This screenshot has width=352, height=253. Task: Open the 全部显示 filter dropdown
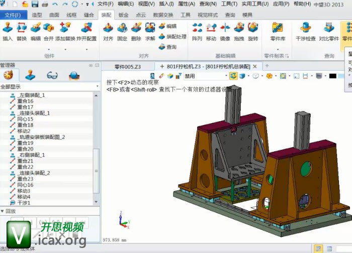pyautogui.click(x=49, y=87)
